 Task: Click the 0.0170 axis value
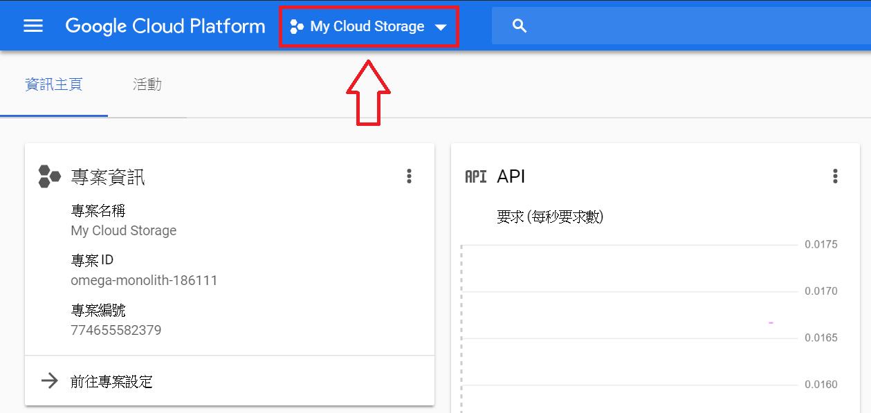click(x=820, y=291)
